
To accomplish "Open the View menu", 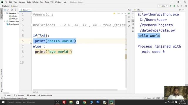I will point(15,2).
